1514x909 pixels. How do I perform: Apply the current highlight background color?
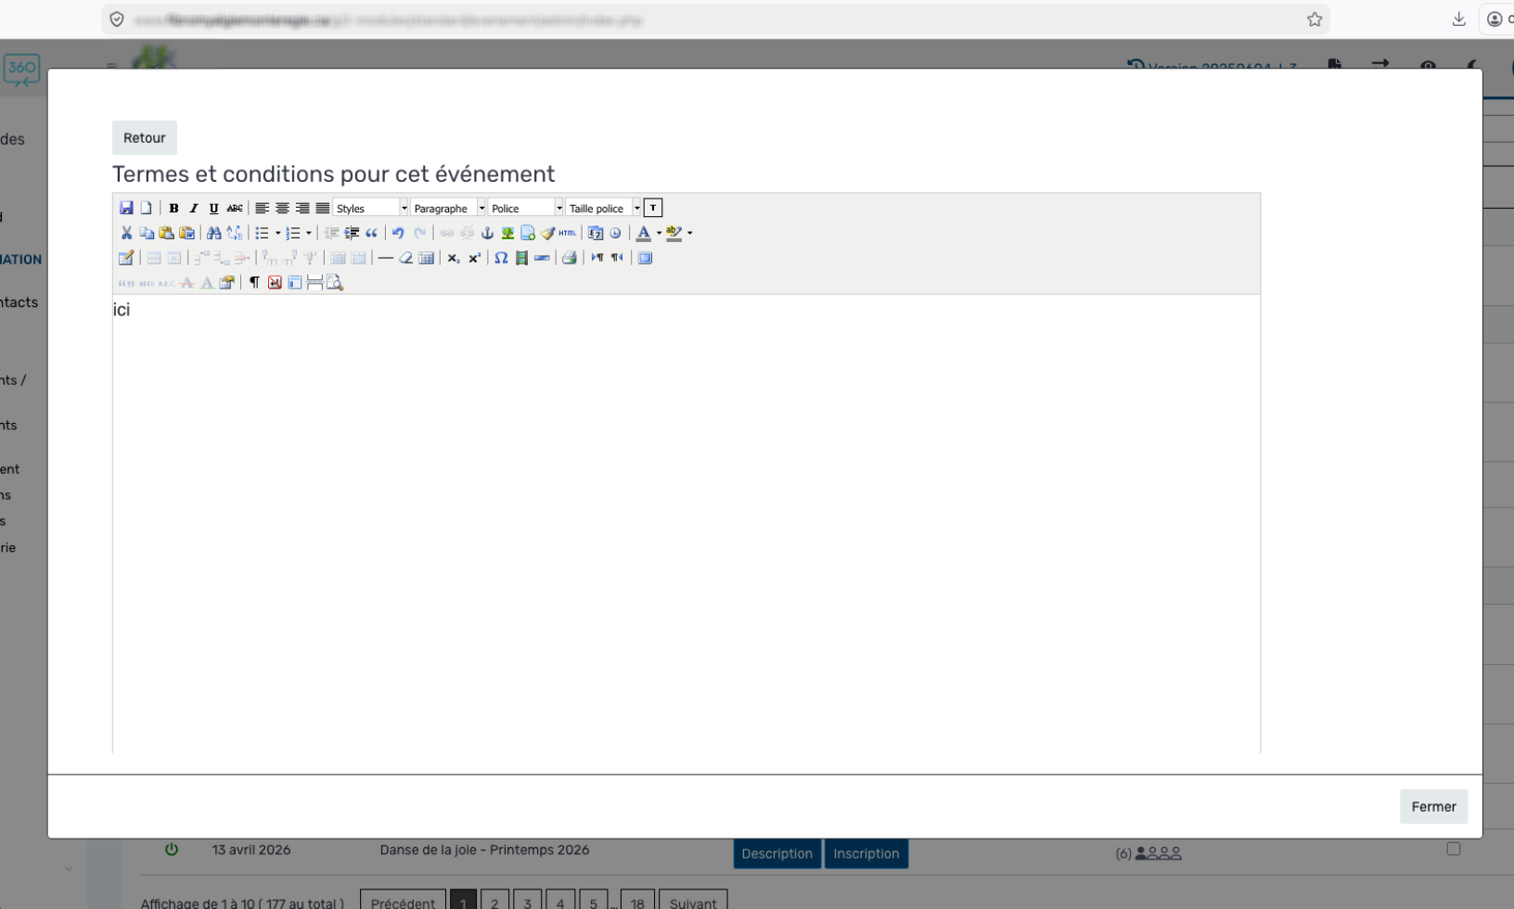click(x=674, y=233)
